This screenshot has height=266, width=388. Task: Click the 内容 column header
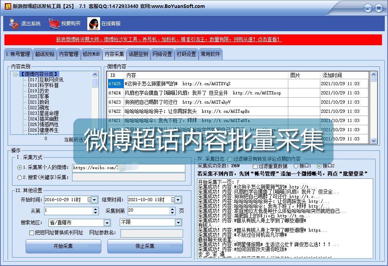pos(206,75)
